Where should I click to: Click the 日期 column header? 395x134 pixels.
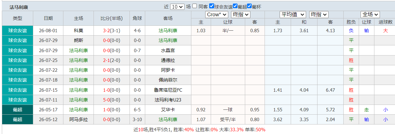pos(48,18)
